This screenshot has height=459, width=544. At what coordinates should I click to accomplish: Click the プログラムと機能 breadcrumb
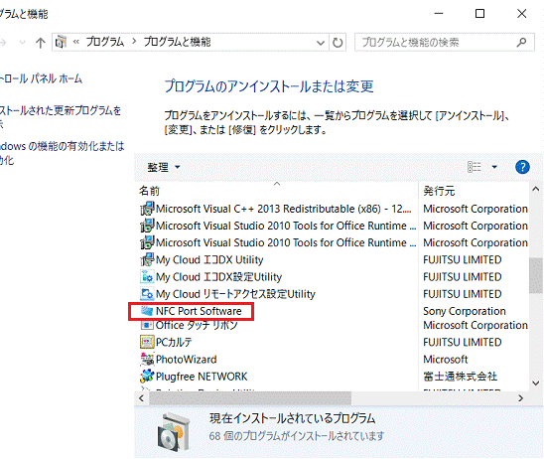point(177,42)
